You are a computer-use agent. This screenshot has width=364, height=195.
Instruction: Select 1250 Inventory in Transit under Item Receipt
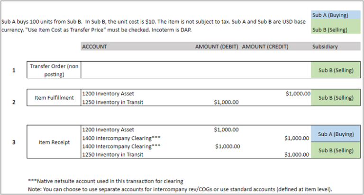tap(113, 155)
